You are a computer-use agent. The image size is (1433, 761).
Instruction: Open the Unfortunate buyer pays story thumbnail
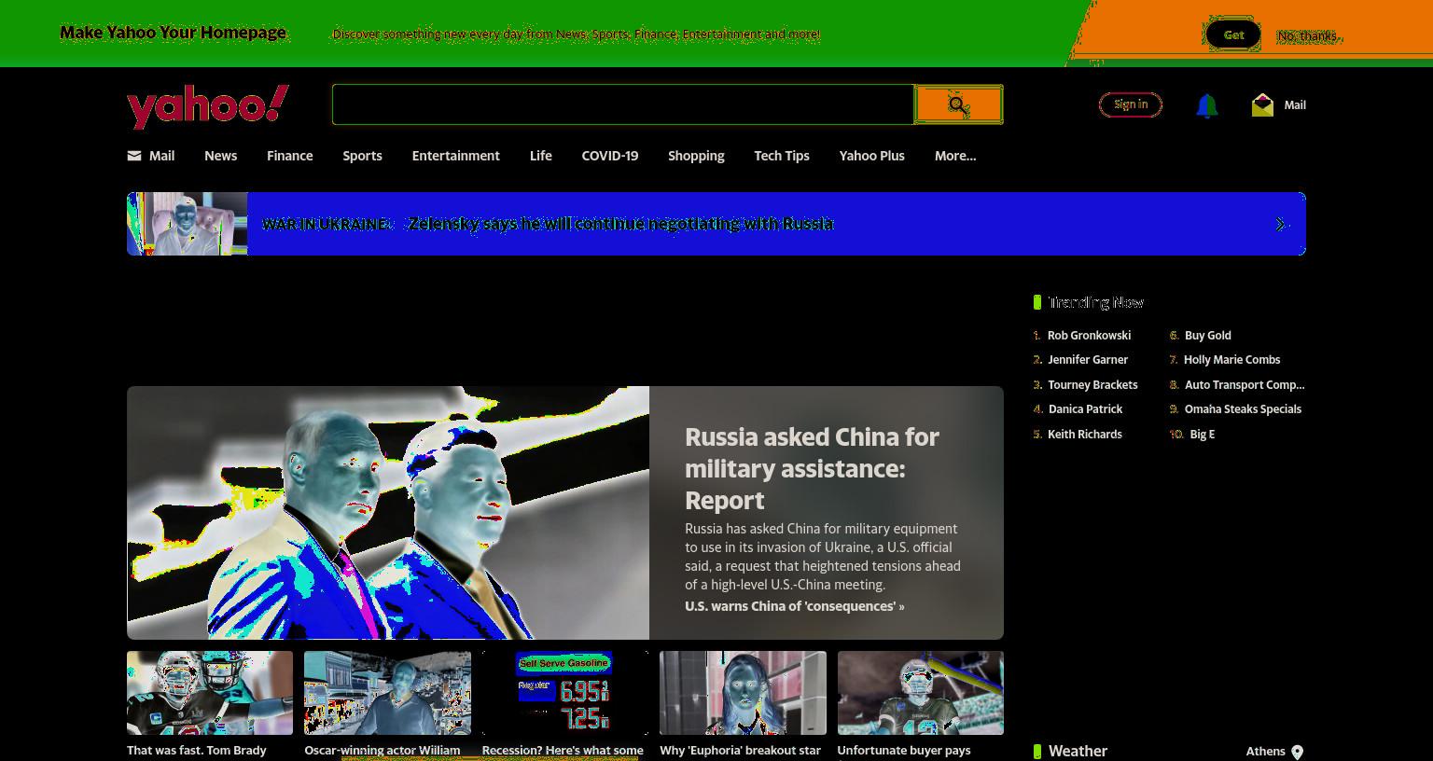pyautogui.click(x=921, y=693)
